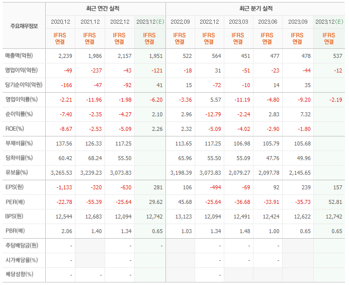Click the net income value '-166'
The height and width of the screenshot is (285, 349).
pyautogui.click(x=66, y=85)
